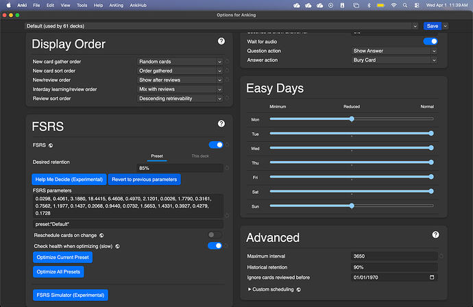
Task: Open Answer action dropdown
Action: tap(394, 60)
